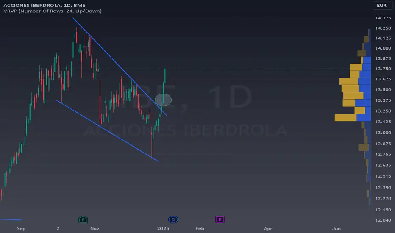This screenshot has width=395, height=233.
Task: Click the Sep label on time axis
Action: [21, 228]
